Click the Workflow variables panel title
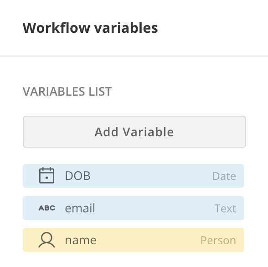 coord(90,28)
